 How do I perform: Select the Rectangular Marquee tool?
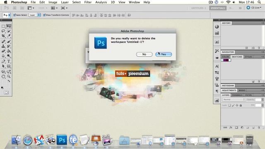point(3,26)
